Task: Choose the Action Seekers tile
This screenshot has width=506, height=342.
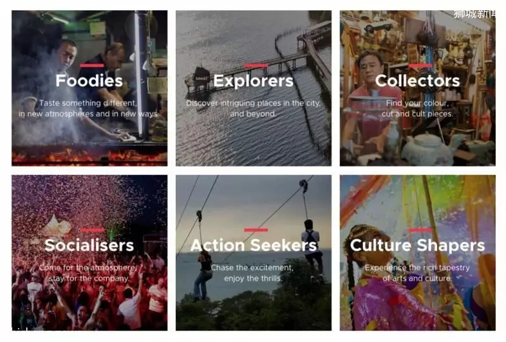Action: coord(254,253)
